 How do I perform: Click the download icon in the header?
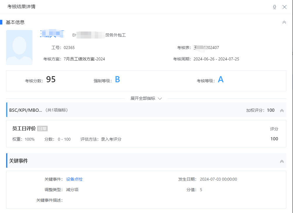274,7
